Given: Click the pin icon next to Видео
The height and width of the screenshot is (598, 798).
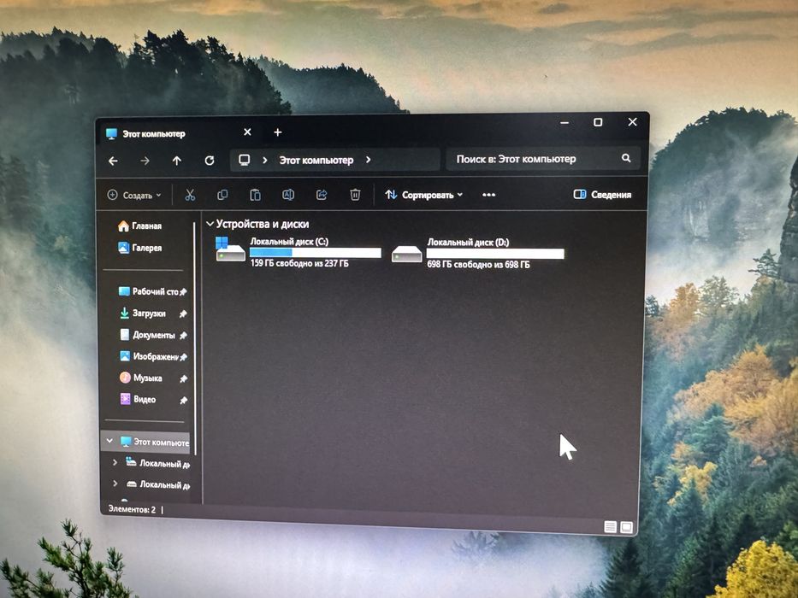Looking at the screenshot, I should tap(183, 401).
